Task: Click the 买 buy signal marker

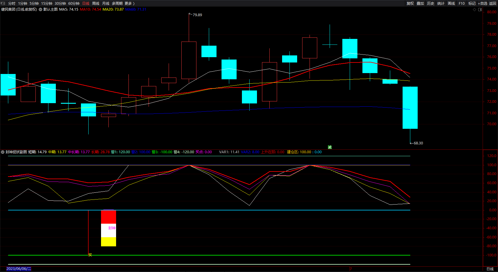Action: (x=90, y=255)
